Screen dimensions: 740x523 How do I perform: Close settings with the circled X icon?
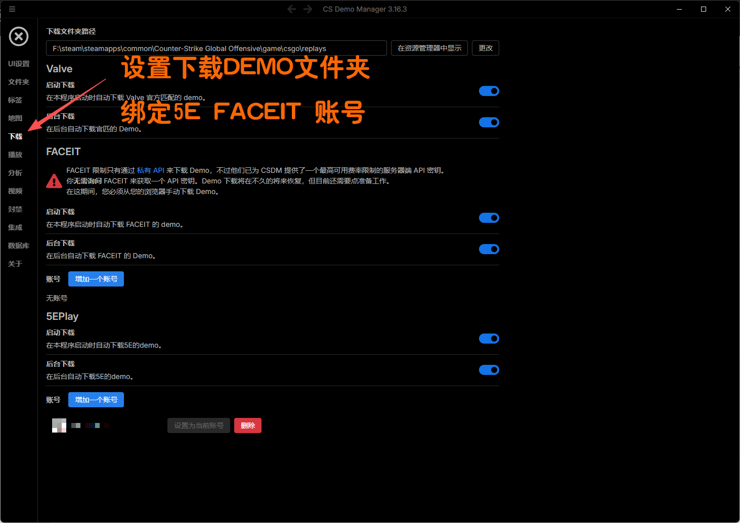tap(19, 36)
